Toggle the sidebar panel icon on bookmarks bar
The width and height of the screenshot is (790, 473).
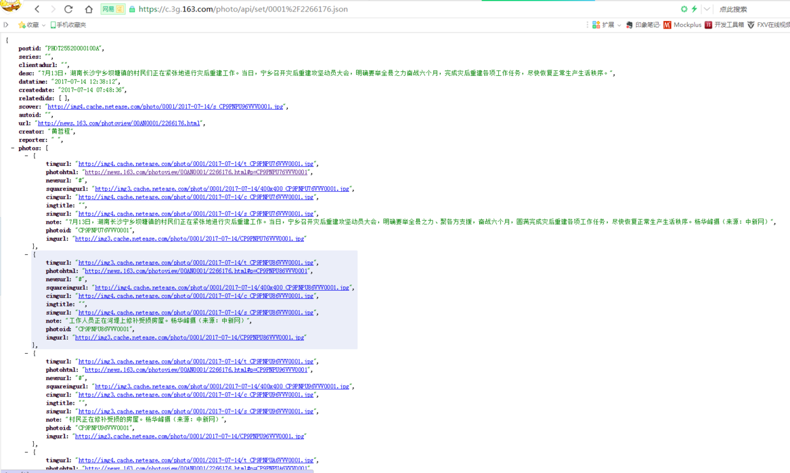(6, 25)
